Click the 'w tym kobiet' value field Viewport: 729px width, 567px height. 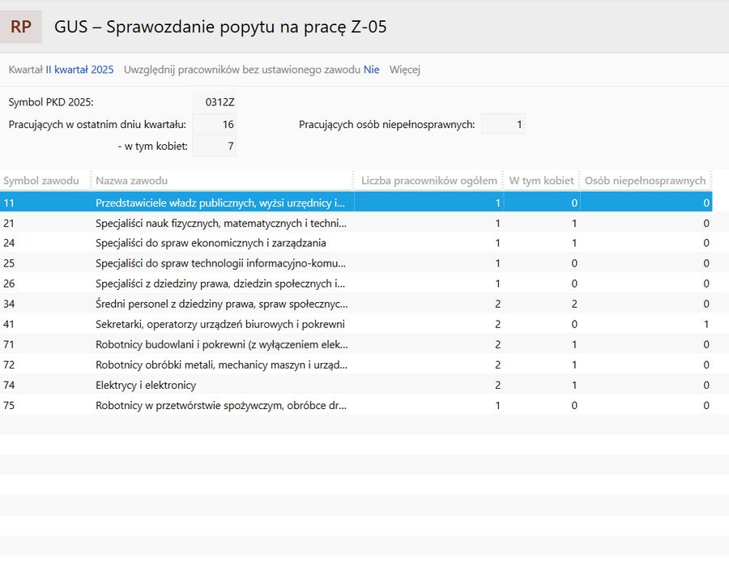pos(215,146)
